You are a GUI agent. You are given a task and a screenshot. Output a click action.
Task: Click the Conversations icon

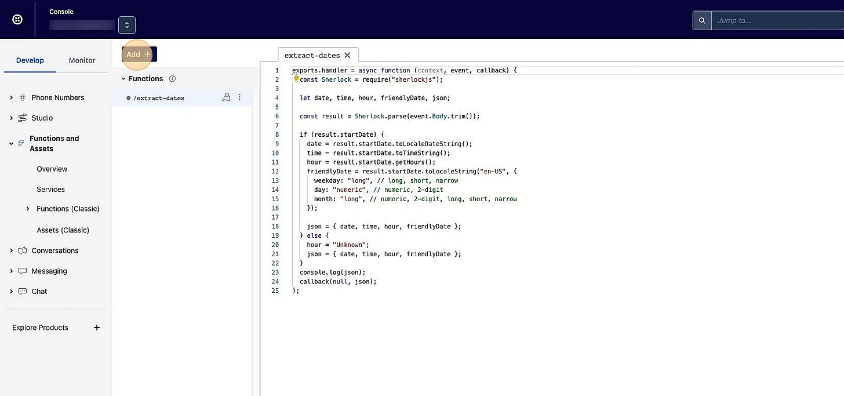(x=23, y=250)
